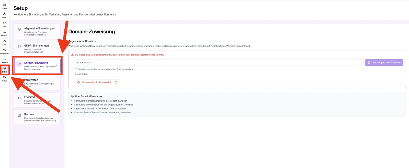
Task: Select GDPR-Einstellungen settings card
Action: (37, 48)
